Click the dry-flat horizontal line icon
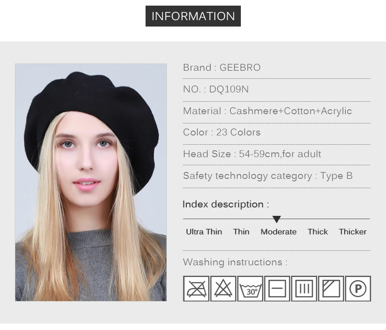 (x=277, y=289)
